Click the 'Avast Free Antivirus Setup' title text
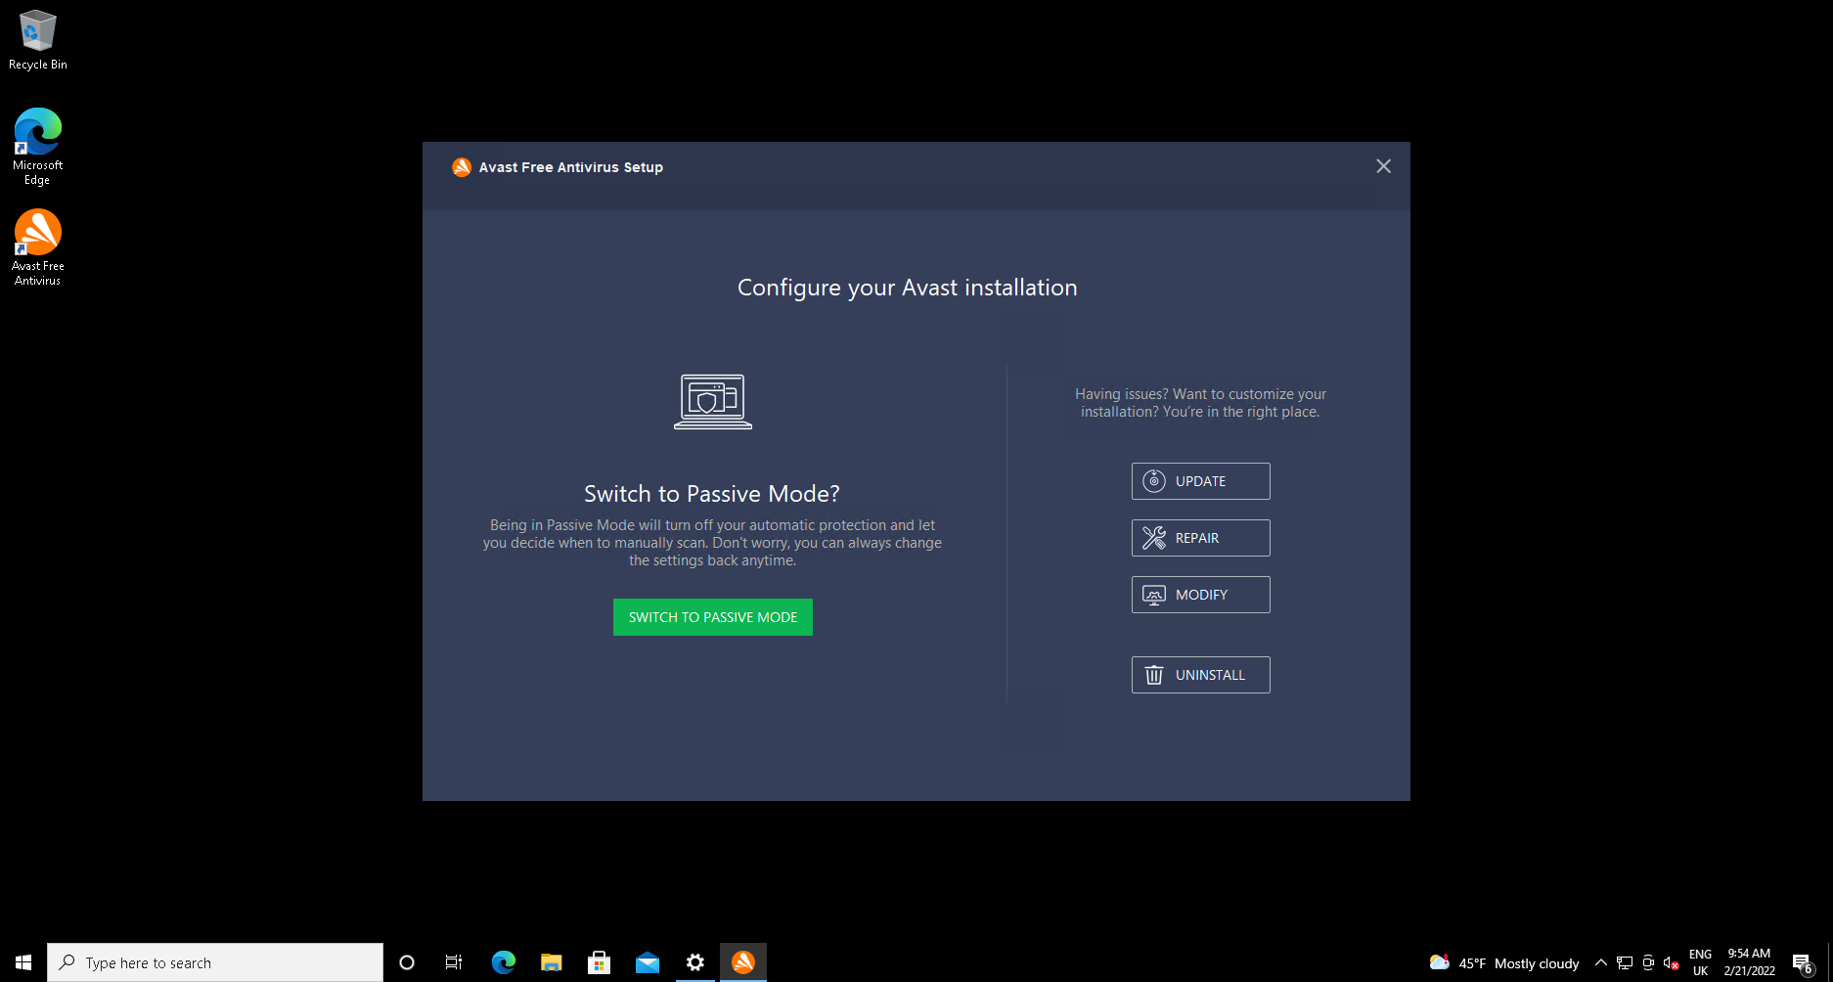 [571, 167]
